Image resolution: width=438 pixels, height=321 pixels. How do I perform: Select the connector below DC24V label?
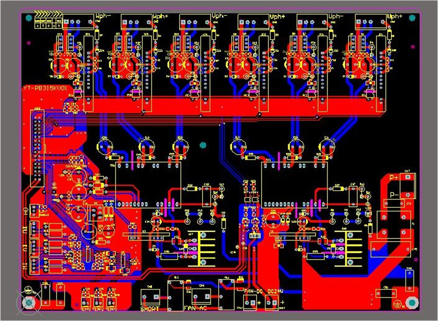click(272, 302)
